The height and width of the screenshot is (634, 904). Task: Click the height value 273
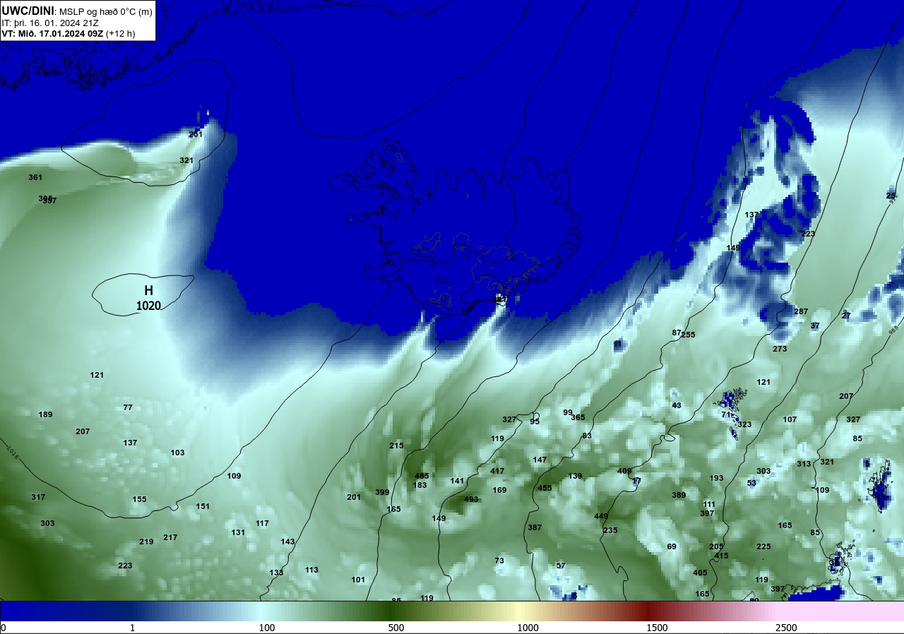point(780,349)
